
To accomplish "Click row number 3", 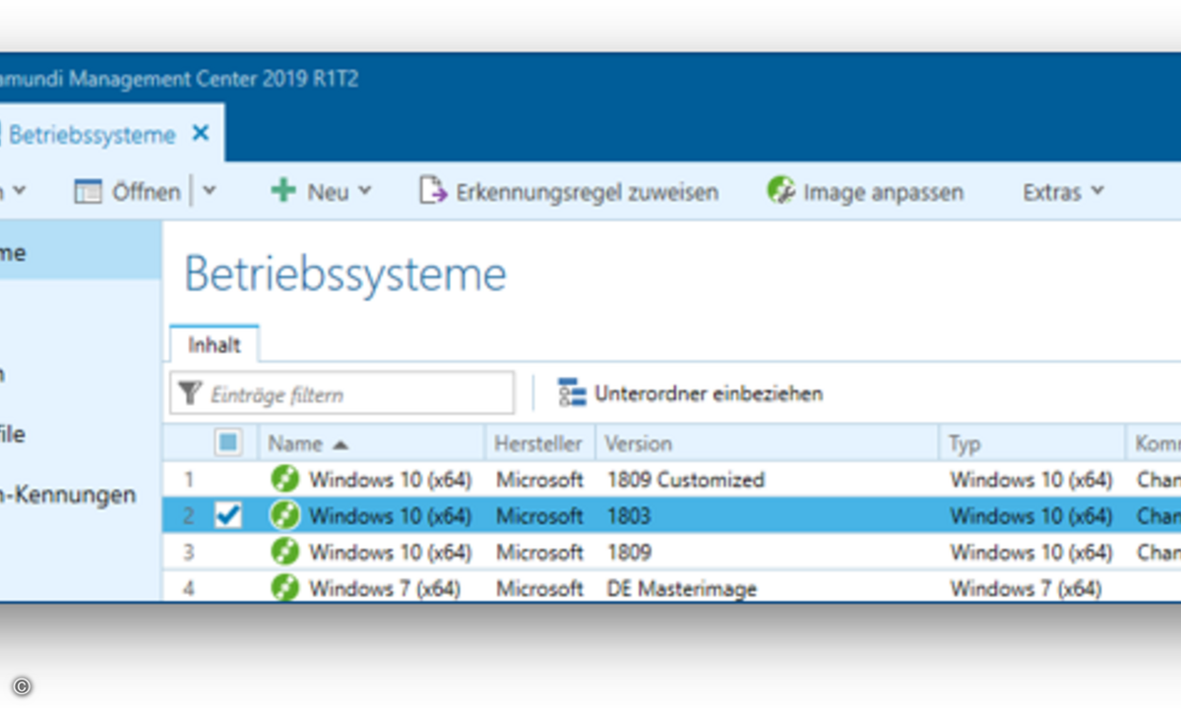I will [188, 552].
